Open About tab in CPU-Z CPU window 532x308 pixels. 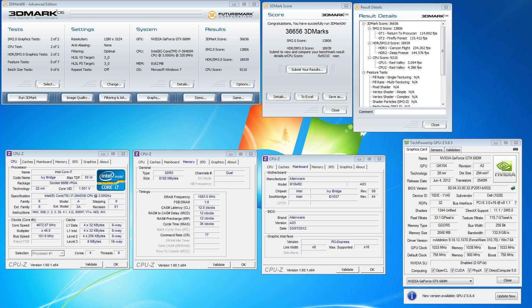point(104,162)
